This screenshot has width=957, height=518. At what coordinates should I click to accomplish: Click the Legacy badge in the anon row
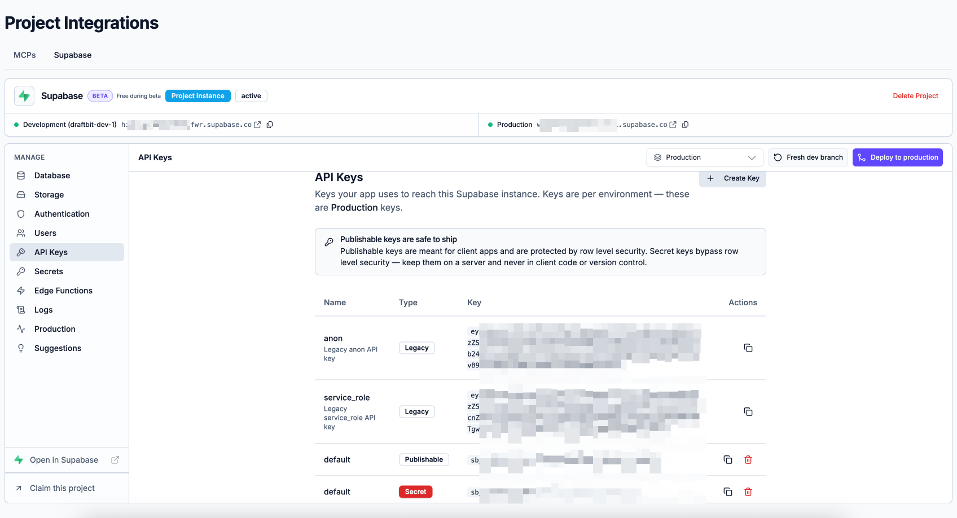(417, 348)
